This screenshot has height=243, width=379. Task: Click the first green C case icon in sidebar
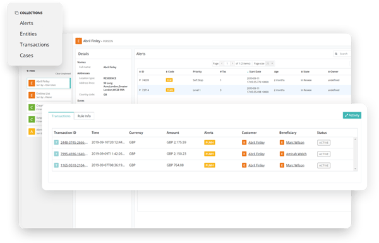click(x=32, y=107)
